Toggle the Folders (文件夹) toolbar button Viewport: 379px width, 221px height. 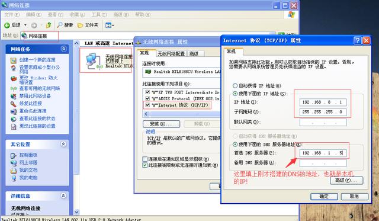click(88, 25)
